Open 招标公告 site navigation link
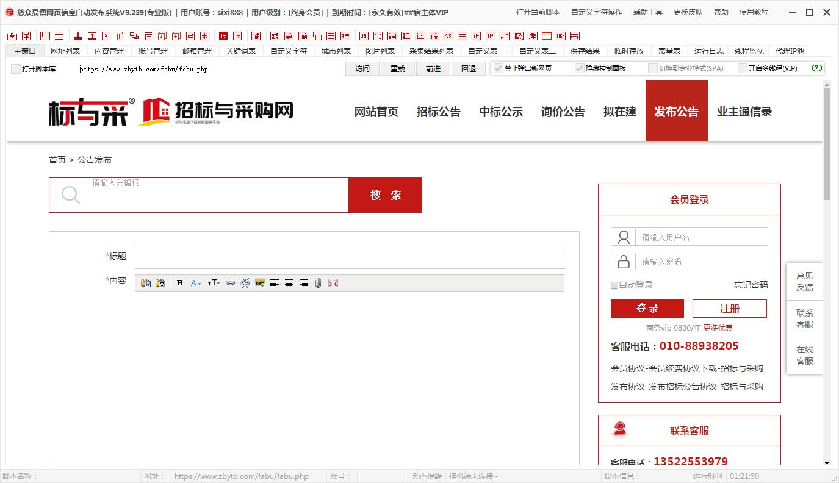 (439, 112)
